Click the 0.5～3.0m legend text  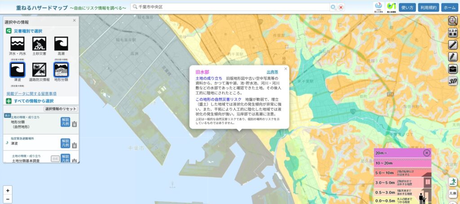[x=385, y=192]
